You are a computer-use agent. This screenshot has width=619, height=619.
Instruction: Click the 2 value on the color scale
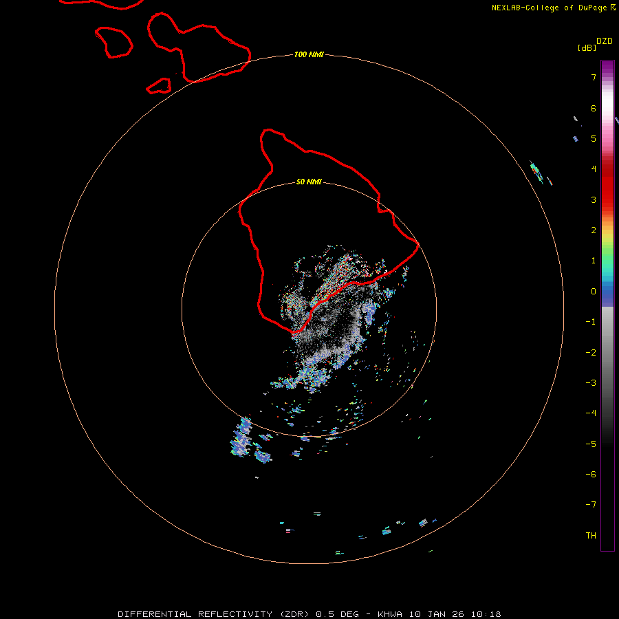[594, 230]
